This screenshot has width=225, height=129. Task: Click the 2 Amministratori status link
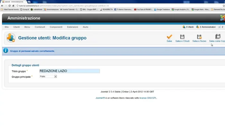click(206, 27)
